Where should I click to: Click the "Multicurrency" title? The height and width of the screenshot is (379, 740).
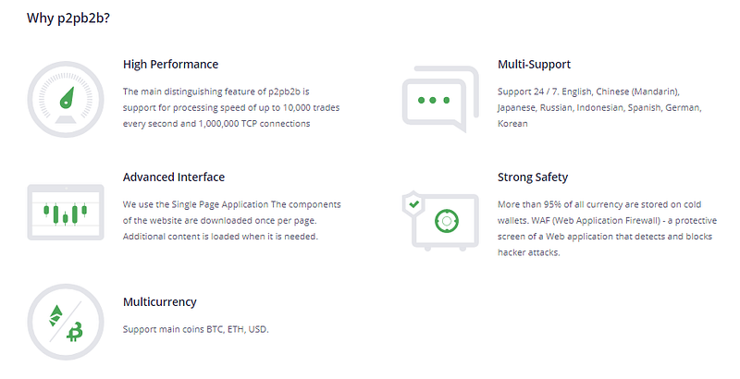tap(159, 302)
